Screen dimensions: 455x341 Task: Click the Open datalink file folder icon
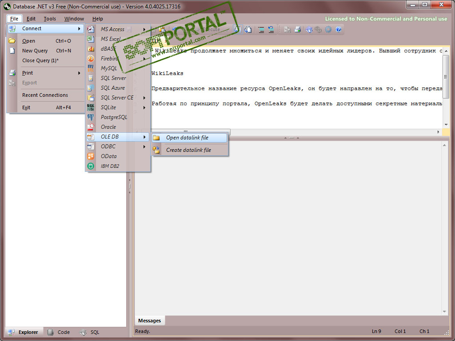point(156,138)
